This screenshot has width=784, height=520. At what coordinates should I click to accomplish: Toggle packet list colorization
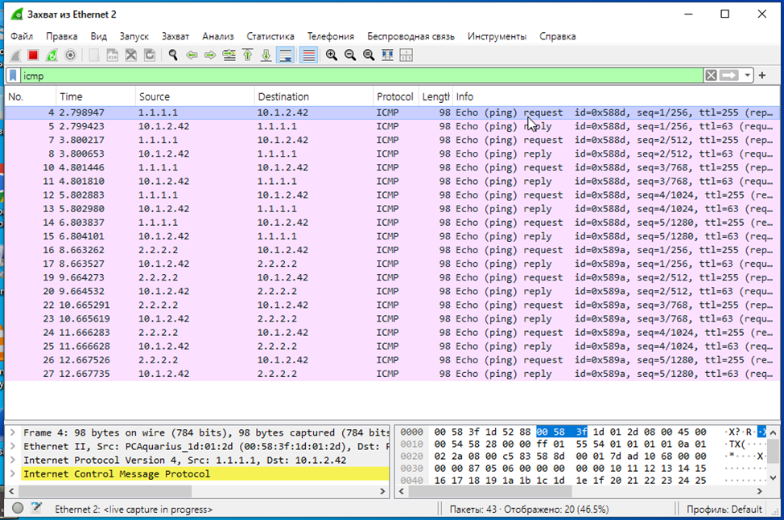[307, 55]
